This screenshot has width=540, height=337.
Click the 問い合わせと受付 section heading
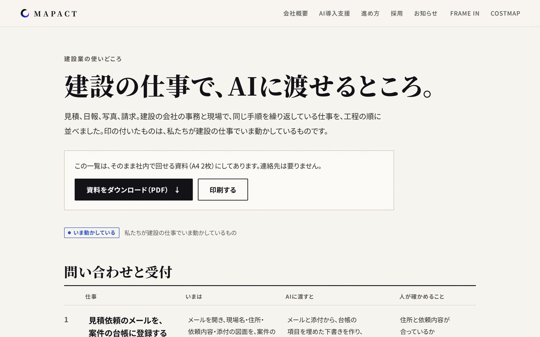pos(118,272)
